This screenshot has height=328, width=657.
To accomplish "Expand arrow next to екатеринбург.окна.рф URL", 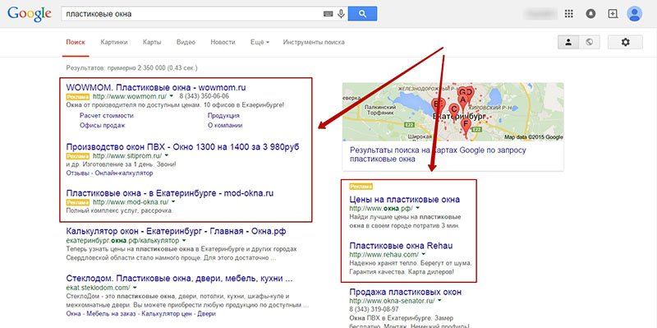I will pyautogui.click(x=184, y=241).
